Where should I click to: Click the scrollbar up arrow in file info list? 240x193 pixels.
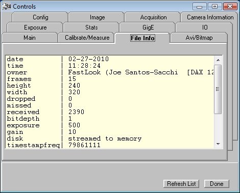(x=218, y=60)
